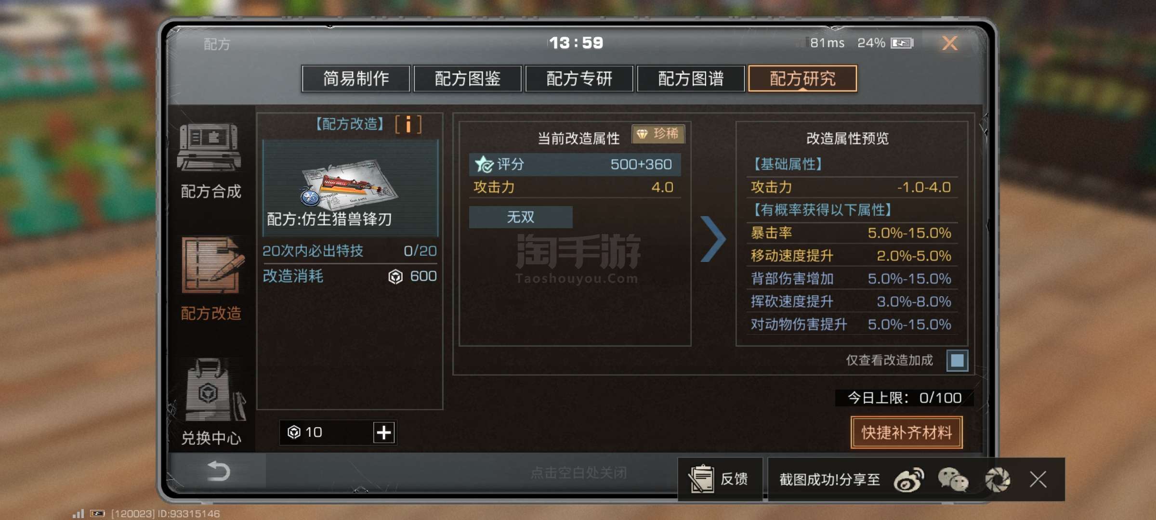Switch to the 配方图鉴 tab

pyautogui.click(x=468, y=78)
